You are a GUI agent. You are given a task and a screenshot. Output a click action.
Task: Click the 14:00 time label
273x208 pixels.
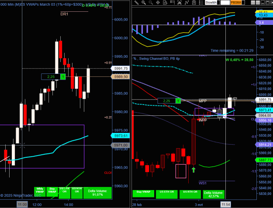[69, 205]
